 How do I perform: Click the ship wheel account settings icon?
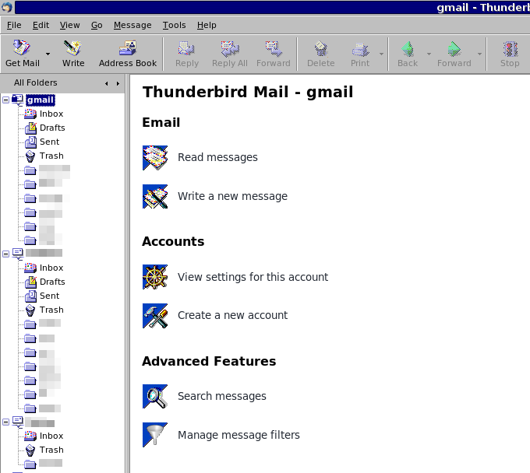click(x=155, y=277)
